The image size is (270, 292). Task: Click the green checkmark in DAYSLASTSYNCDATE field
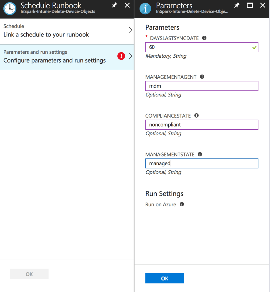(x=254, y=47)
